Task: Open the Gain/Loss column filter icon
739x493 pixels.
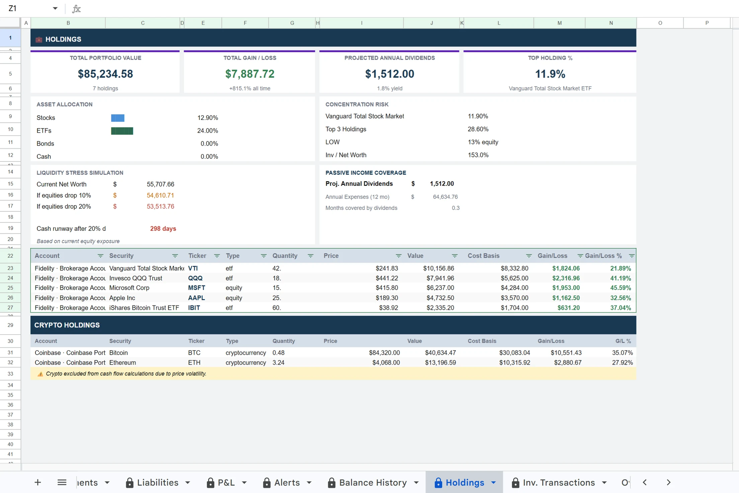Action: coord(580,256)
